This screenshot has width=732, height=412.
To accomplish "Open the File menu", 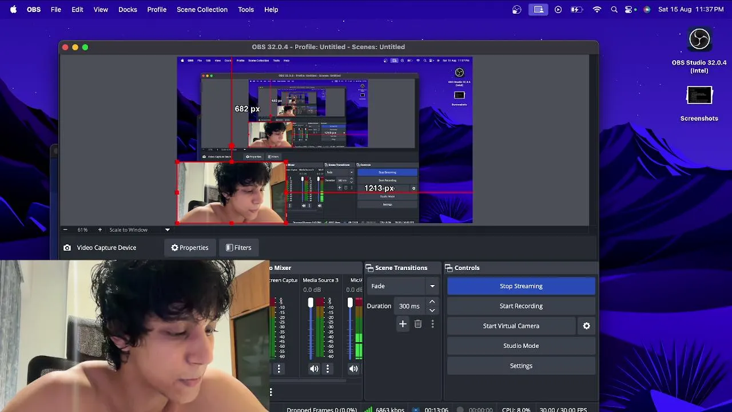I will tap(56, 9).
